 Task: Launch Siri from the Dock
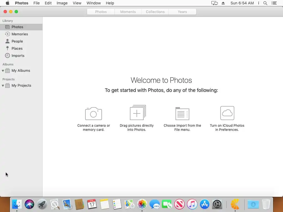pyautogui.click(x=29, y=204)
